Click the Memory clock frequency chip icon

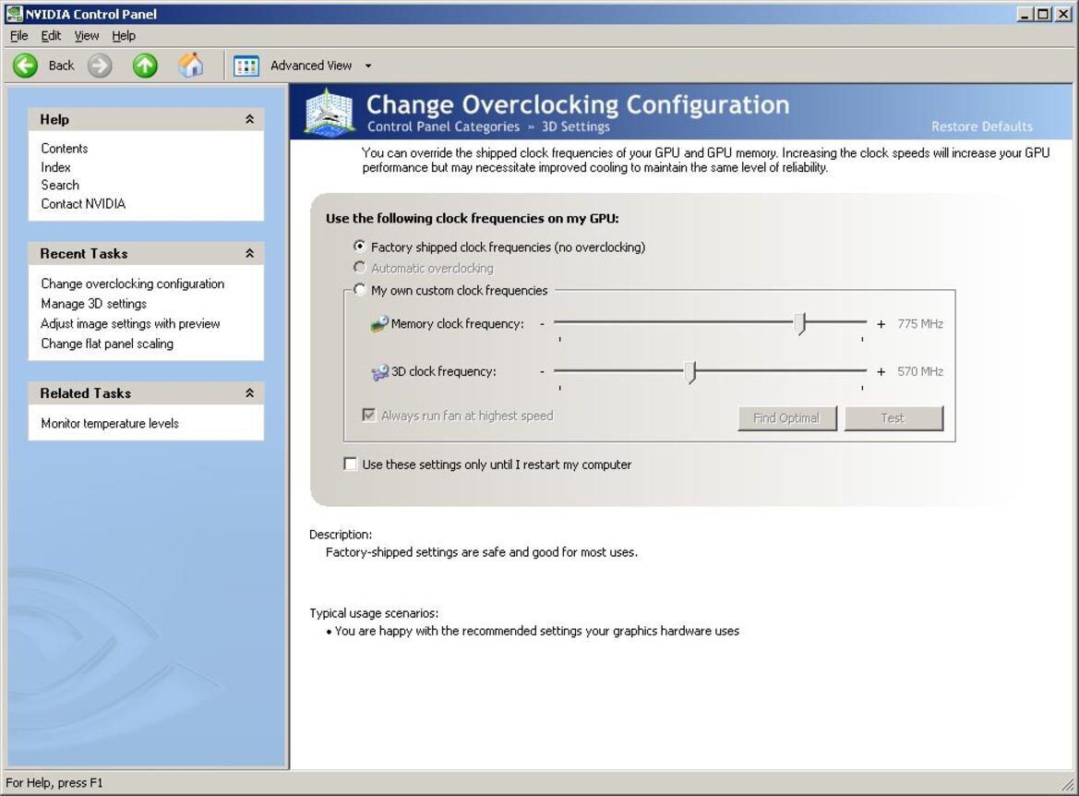(379, 323)
